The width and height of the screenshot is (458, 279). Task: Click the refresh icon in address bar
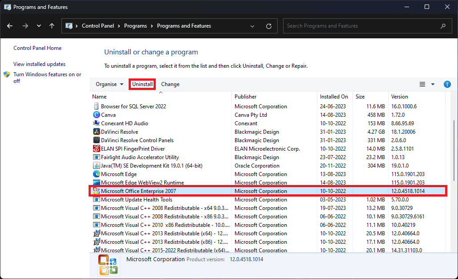[268, 26]
